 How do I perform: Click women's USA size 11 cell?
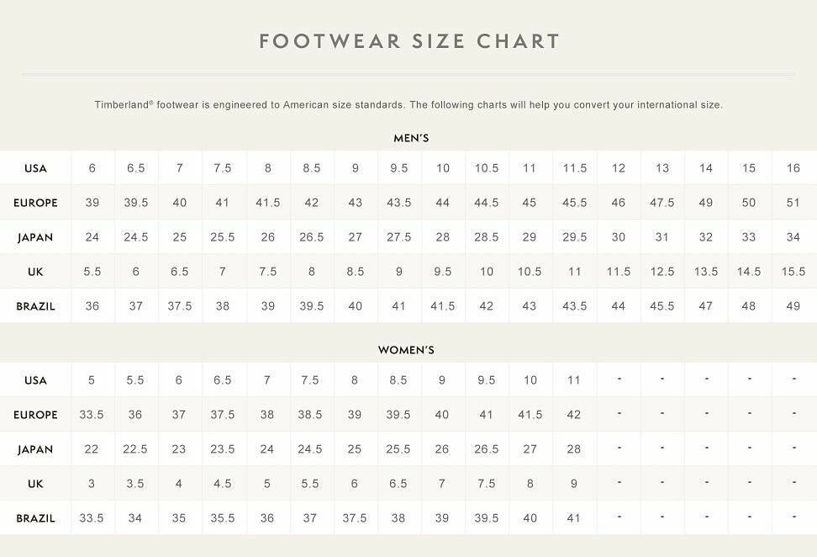[x=574, y=380]
